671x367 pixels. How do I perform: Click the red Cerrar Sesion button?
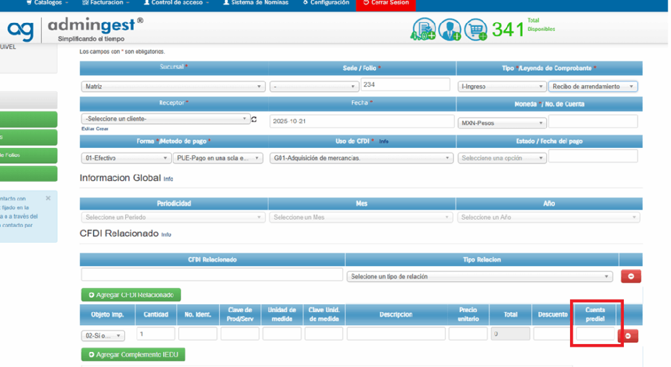(x=385, y=3)
